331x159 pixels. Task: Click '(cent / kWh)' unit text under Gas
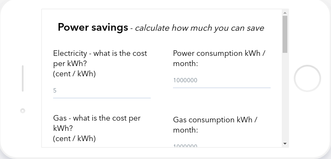[x=75, y=139]
